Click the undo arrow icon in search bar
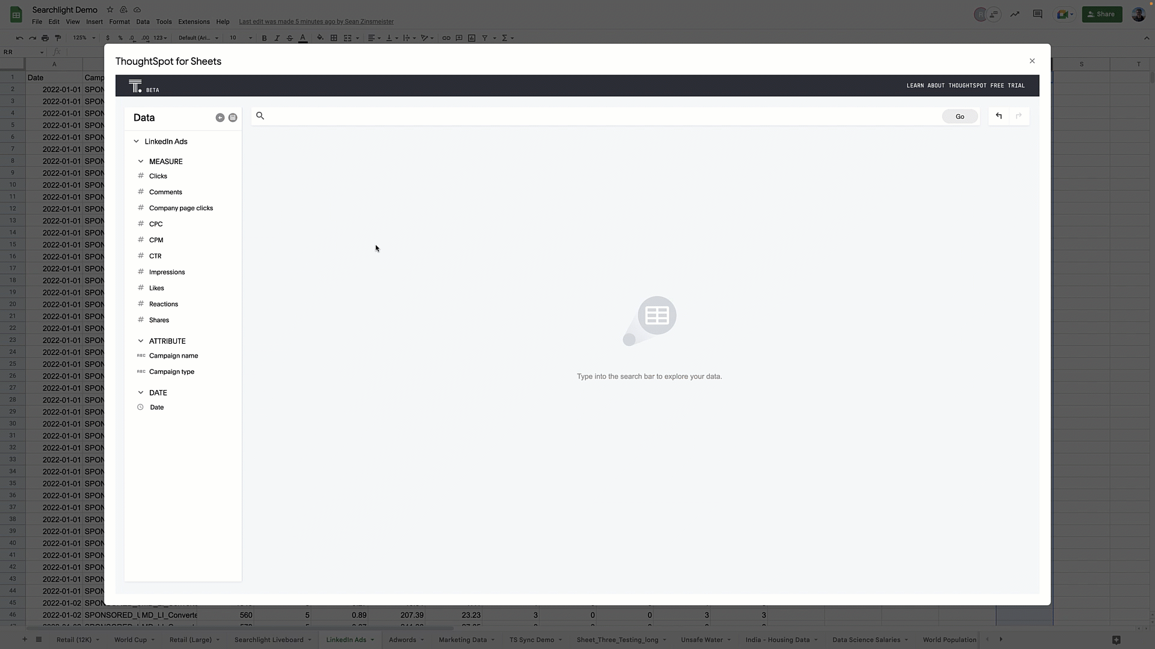The width and height of the screenshot is (1155, 649). (x=999, y=116)
